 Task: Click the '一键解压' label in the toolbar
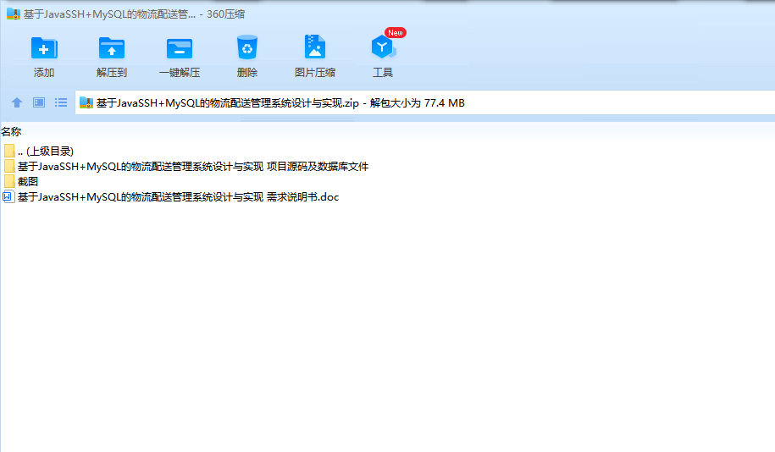click(x=180, y=73)
